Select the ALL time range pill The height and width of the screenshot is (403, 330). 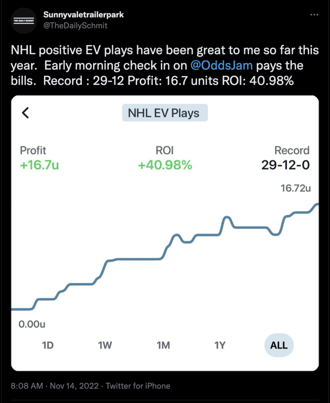[x=279, y=345]
